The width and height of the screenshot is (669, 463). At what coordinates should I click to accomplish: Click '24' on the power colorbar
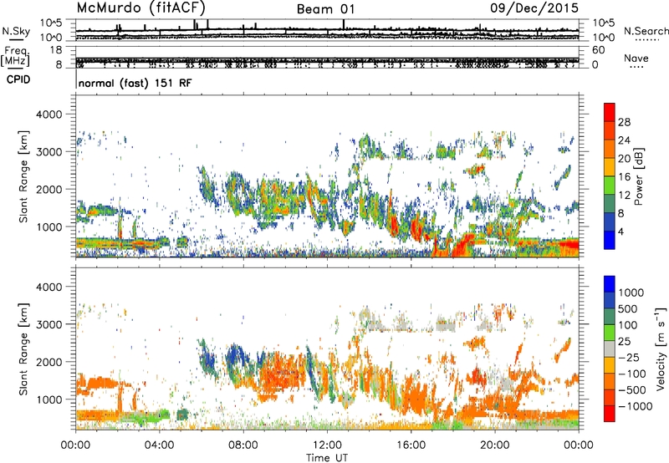(x=624, y=140)
